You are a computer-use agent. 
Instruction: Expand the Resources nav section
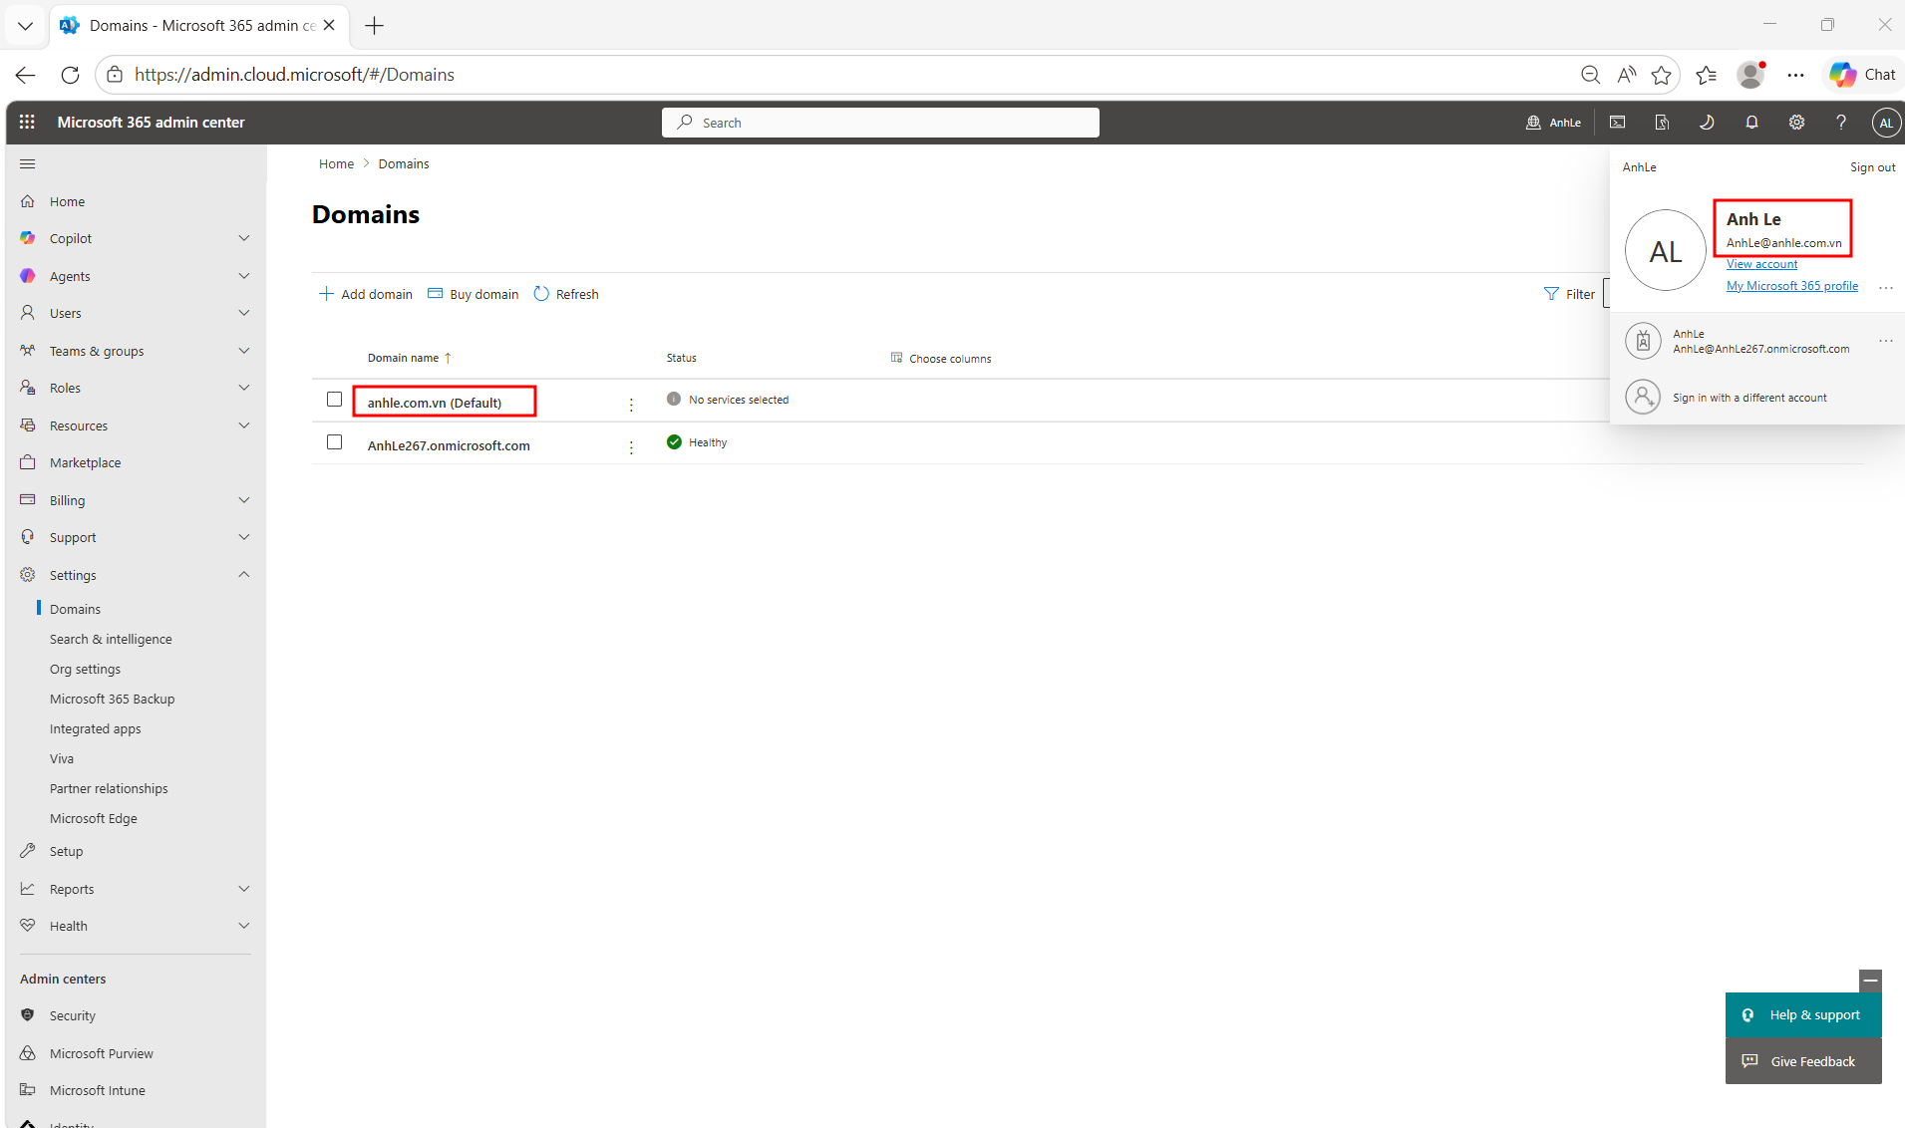244,425
